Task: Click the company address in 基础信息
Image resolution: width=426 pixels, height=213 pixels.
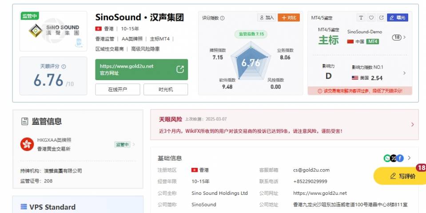Action: [350, 205]
